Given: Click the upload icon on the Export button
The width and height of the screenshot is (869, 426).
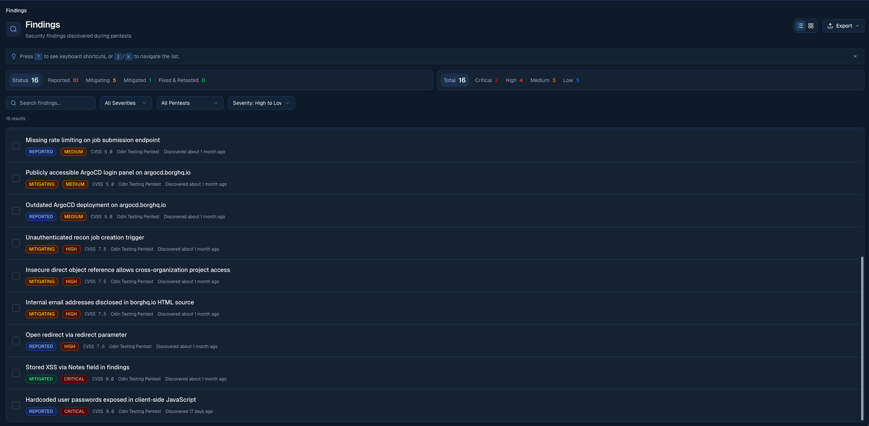Looking at the screenshot, I should pyautogui.click(x=830, y=25).
